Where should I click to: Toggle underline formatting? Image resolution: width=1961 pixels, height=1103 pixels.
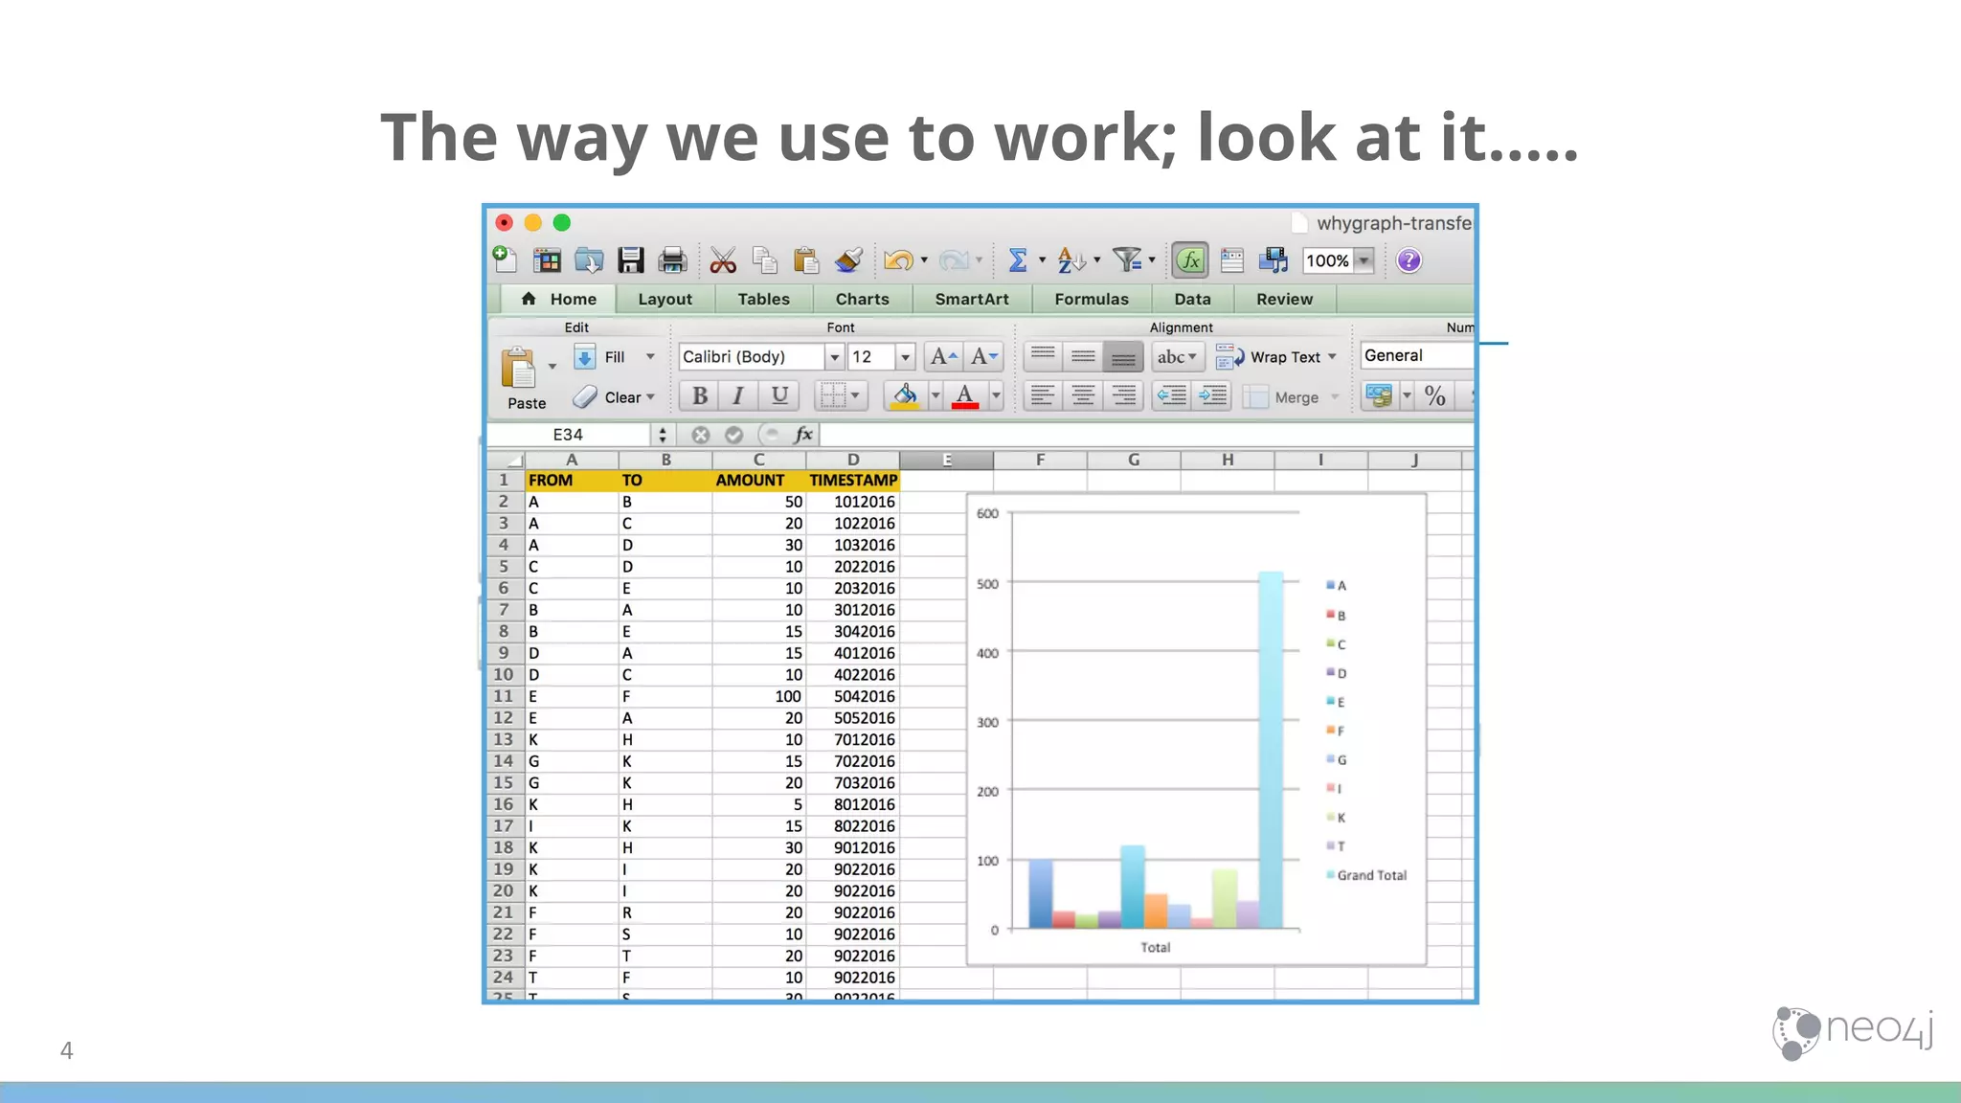pos(779,395)
